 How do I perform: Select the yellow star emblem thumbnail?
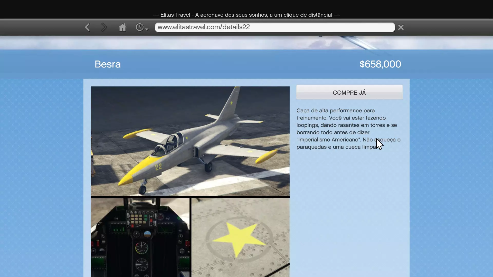tap(240, 237)
